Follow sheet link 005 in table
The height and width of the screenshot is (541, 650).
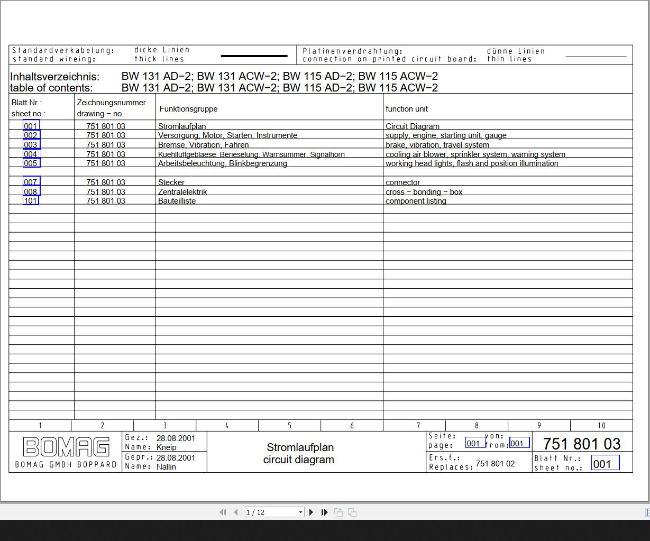(x=31, y=163)
